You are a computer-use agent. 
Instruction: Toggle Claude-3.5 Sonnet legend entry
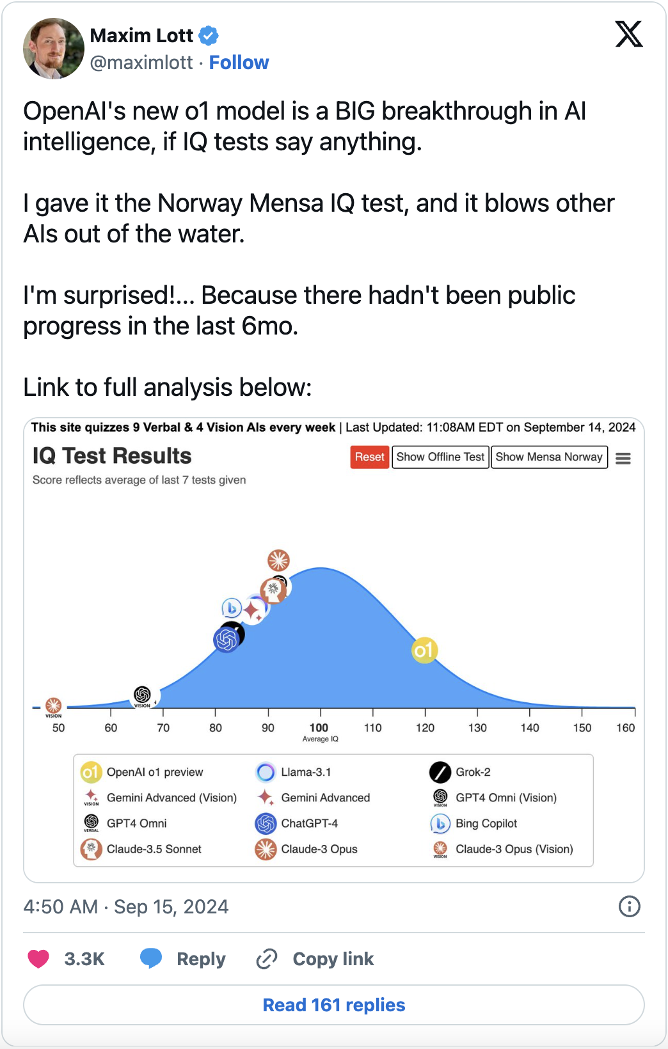(x=141, y=849)
